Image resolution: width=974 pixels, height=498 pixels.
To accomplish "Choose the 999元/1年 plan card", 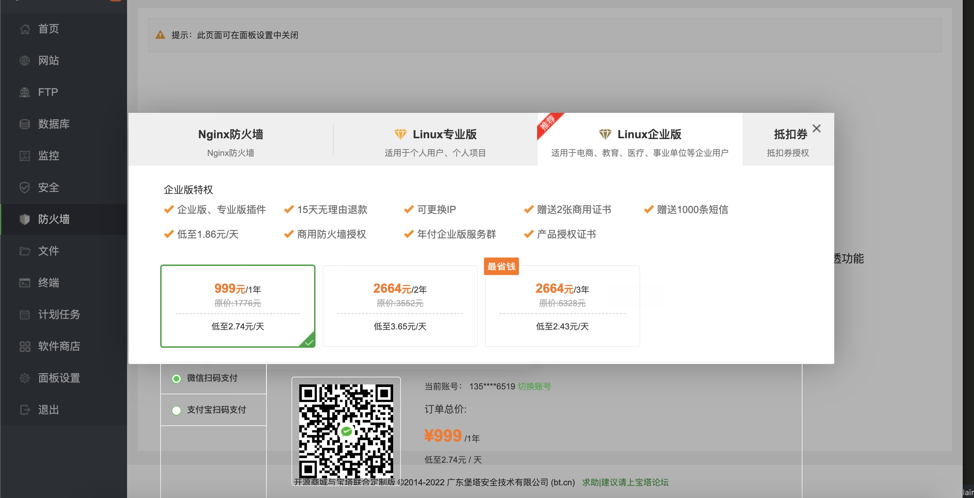I will click(238, 306).
